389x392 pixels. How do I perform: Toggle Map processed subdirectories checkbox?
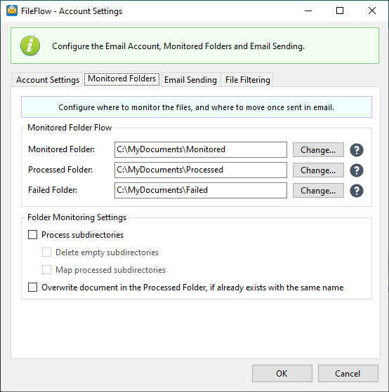(46, 270)
